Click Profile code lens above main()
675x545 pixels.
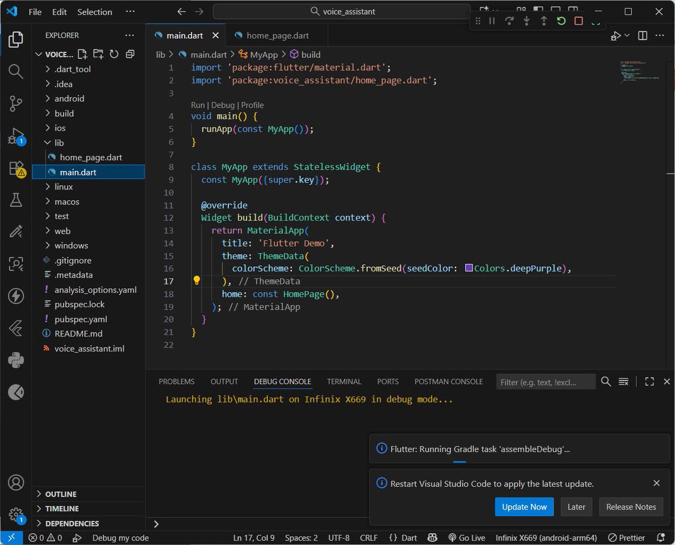(253, 105)
